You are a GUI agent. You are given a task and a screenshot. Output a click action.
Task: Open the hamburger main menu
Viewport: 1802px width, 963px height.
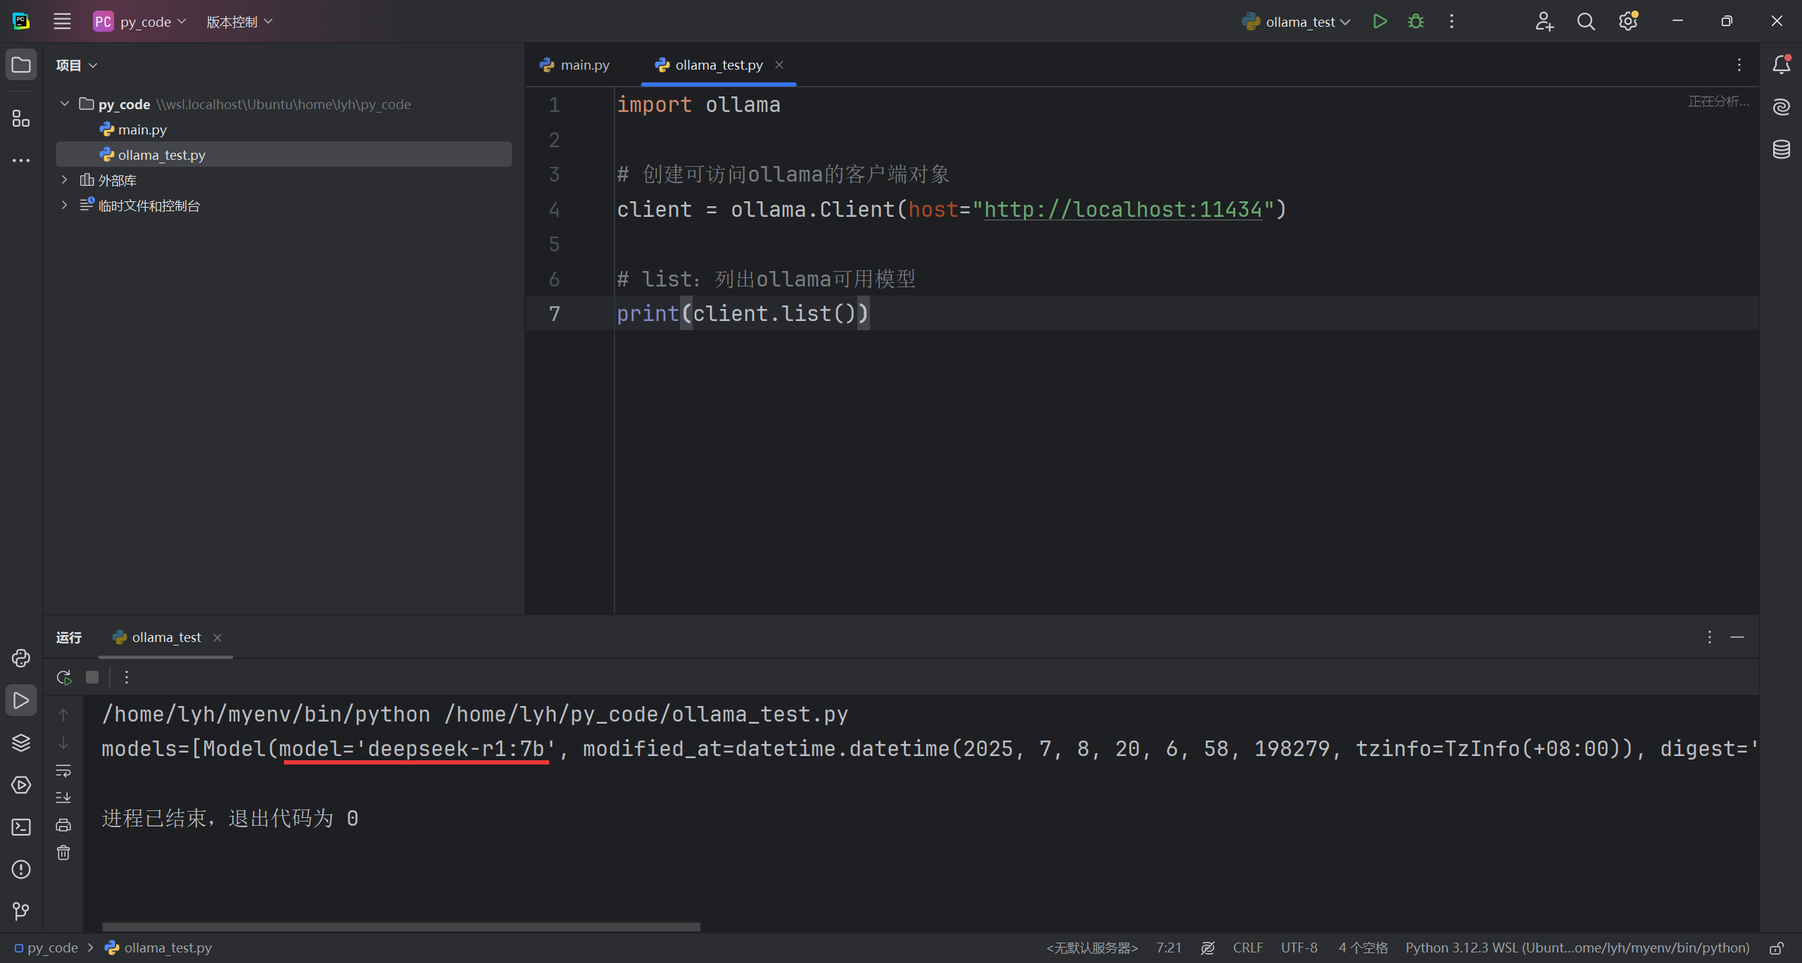(x=62, y=20)
